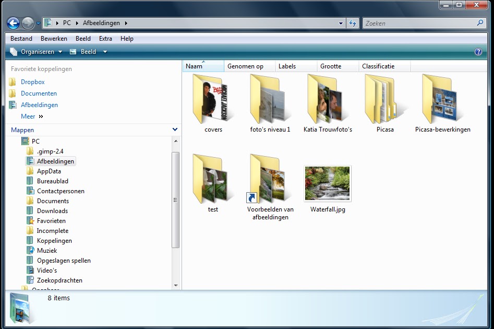Select the Waterfall.jpg thumbnail
This screenshot has height=329, width=494.
click(x=327, y=183)
